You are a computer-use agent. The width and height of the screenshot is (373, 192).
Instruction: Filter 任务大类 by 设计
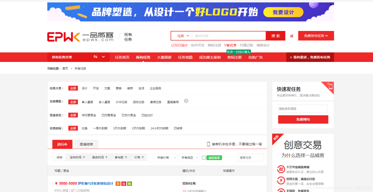tap(85, 88)
